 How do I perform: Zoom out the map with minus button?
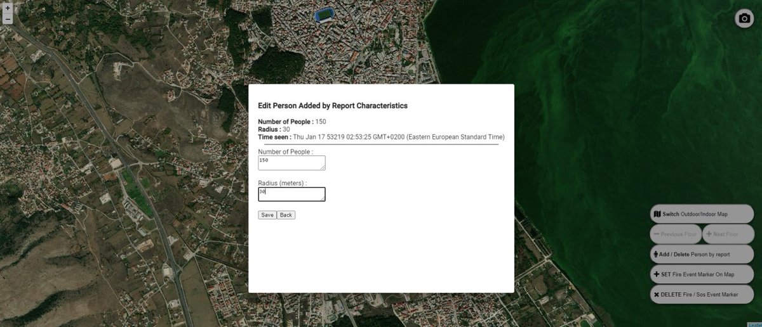(8, 19)
